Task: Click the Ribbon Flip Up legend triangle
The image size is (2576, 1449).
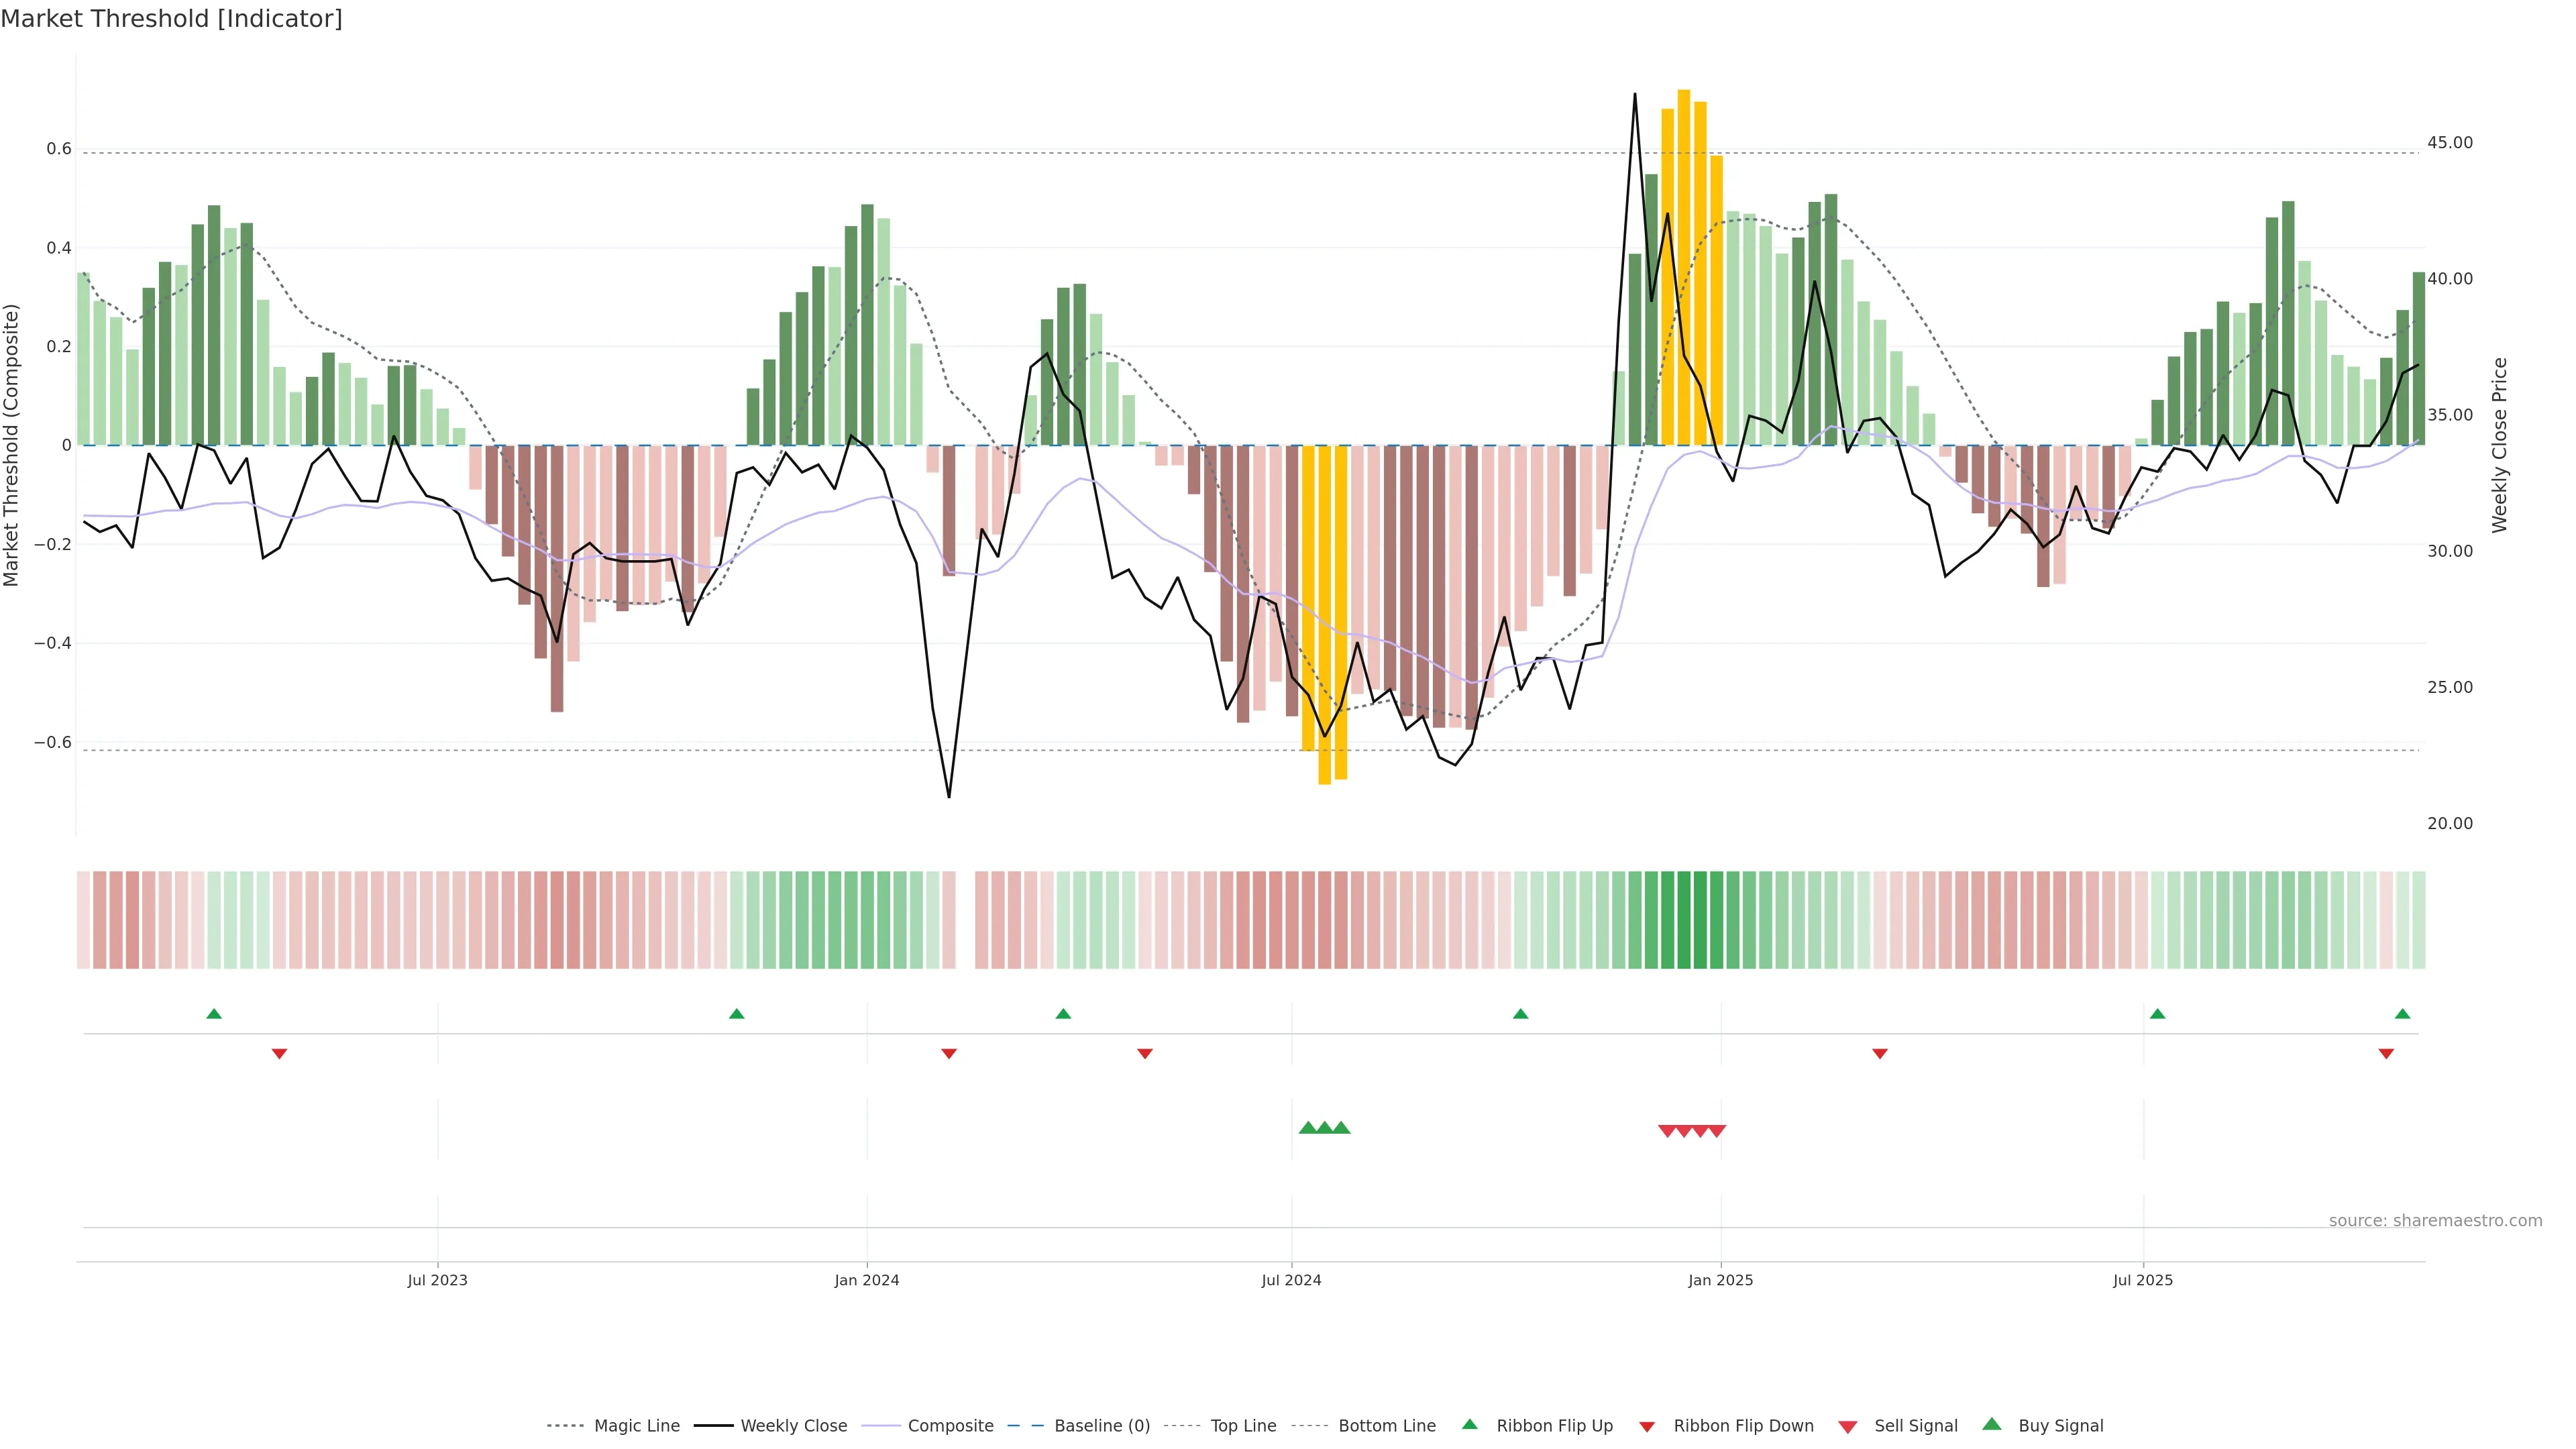Action: coord(1469,1424)
